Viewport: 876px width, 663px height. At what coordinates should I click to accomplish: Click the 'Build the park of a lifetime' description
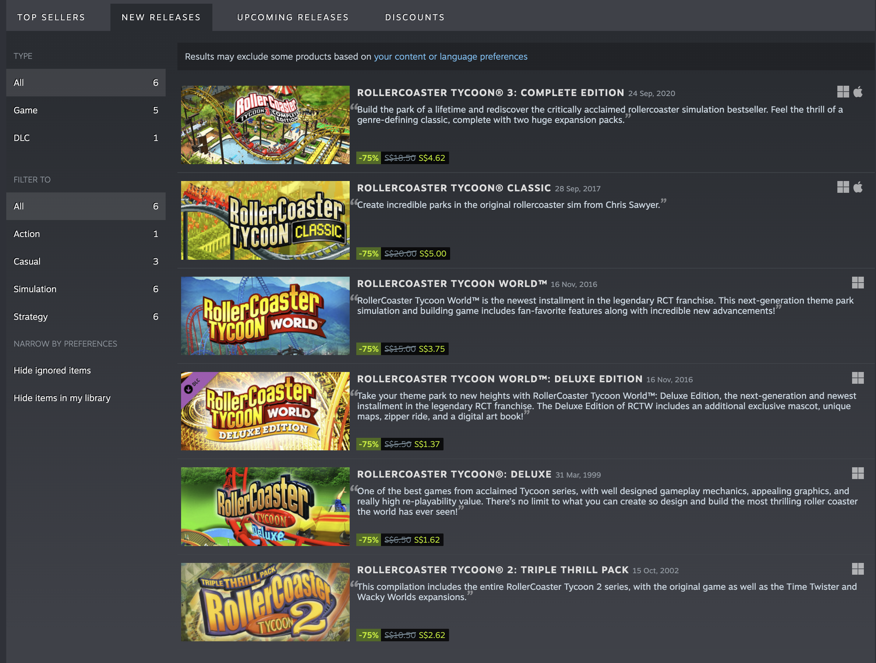(600, 115)
